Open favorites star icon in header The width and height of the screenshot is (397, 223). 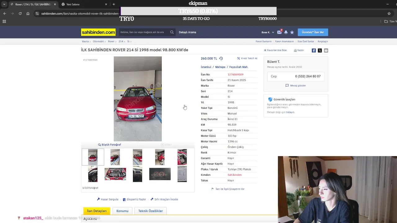[x=292, y=32]
